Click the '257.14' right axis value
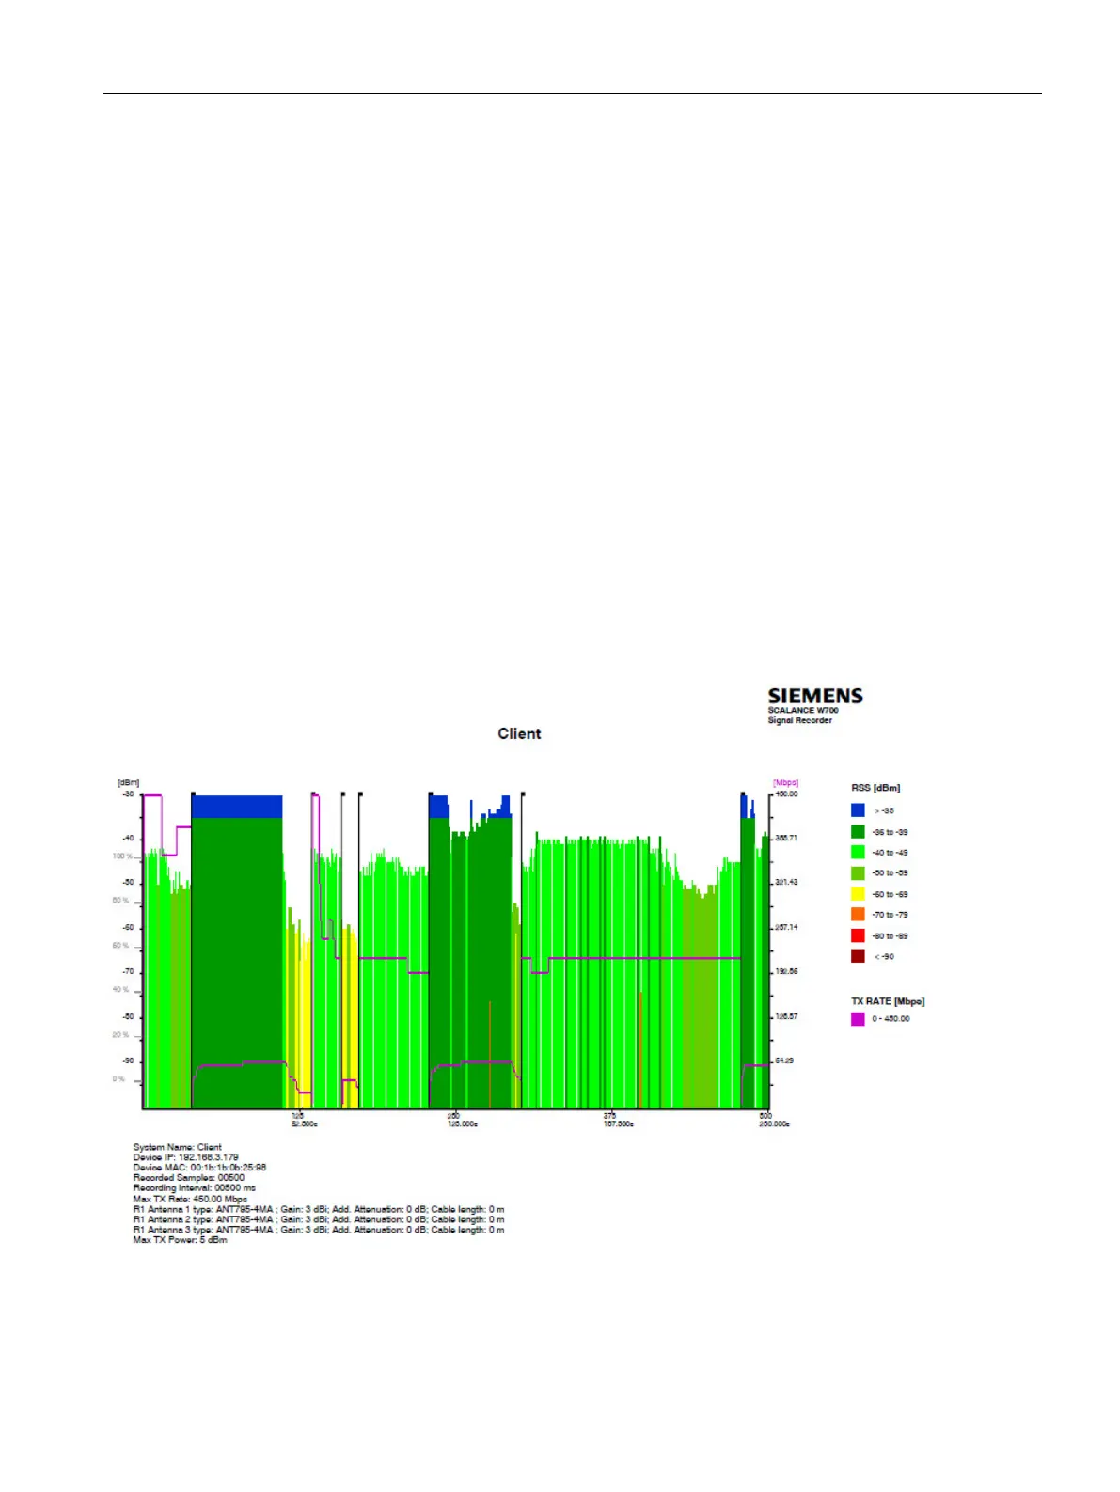This screenshot has width=1120, height=1492. click(786, 928)
